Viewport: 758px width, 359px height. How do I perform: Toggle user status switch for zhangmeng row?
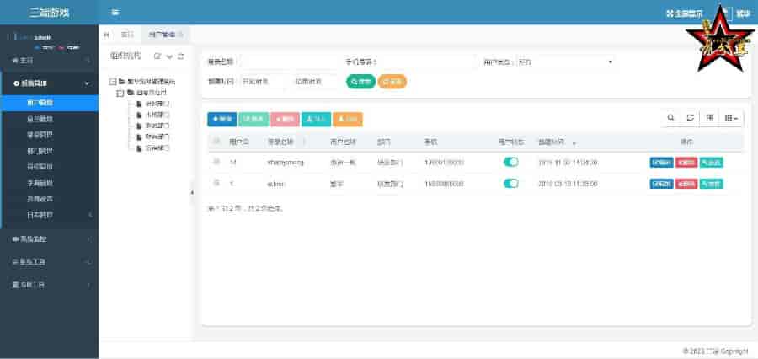pos(510,161)
